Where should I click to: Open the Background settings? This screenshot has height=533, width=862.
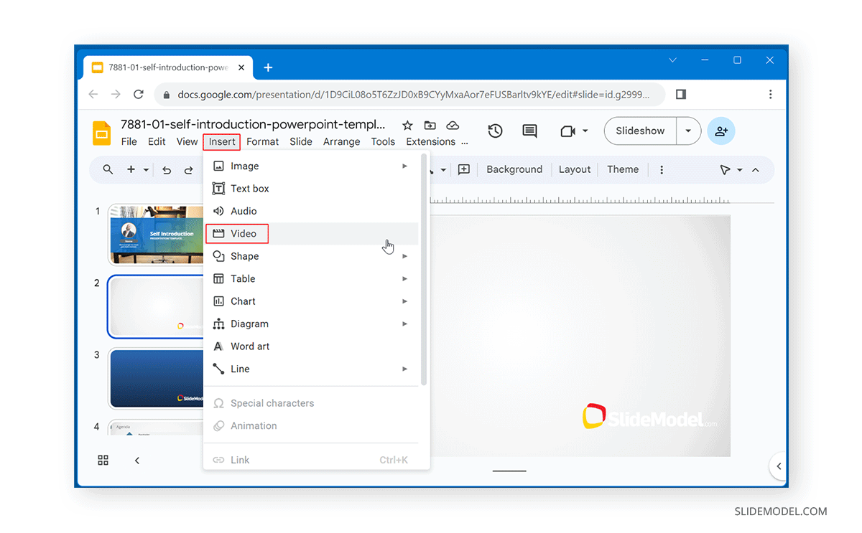tap(514, 169)
